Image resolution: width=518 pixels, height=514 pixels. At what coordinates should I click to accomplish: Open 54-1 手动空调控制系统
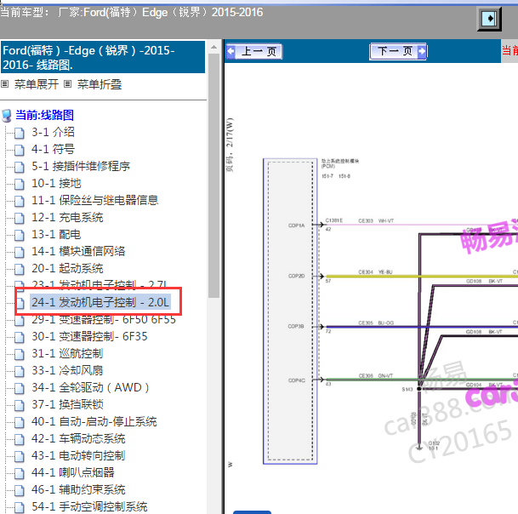(89, 506)
